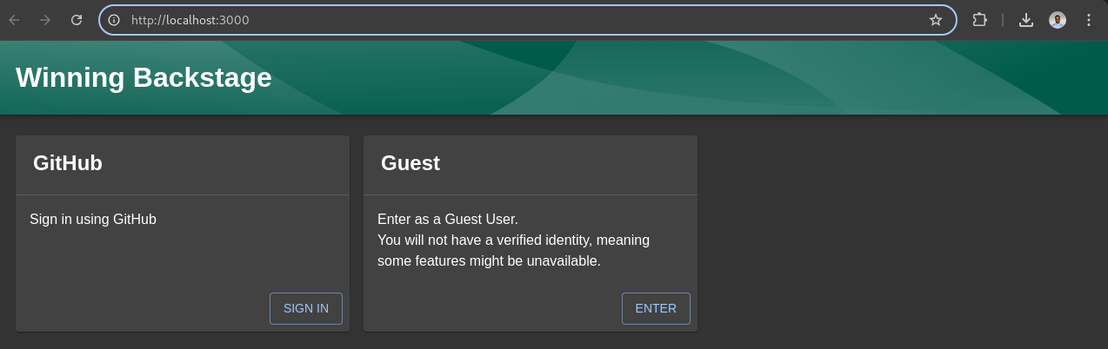
Task: Click the SIGN IN button for GitHub
Action: pyautogui.click(x=306, y=308)
